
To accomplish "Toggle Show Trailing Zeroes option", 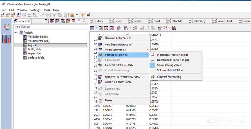I will pos(176,65).
